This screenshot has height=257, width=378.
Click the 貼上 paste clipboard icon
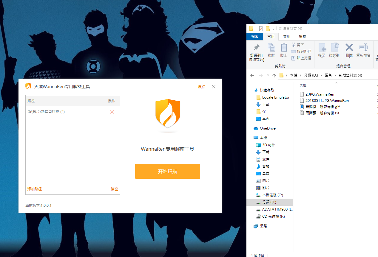click(284, 48)
